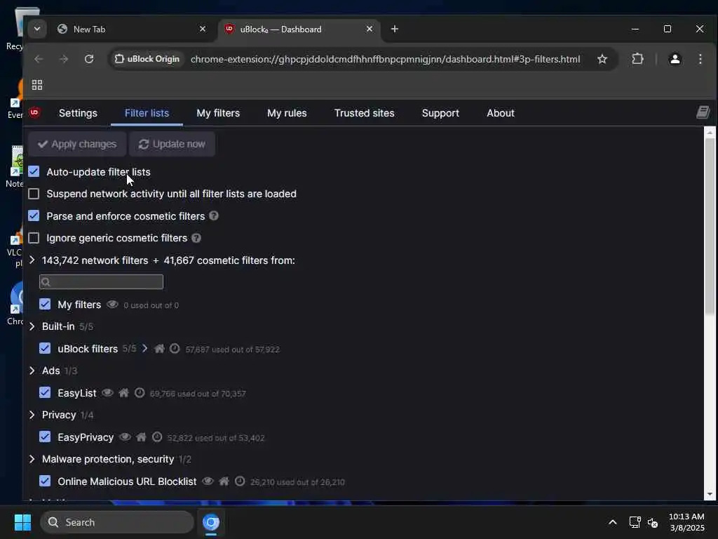Viewport: 718px width, 539px height.
Task: Open Windows Start menu
Action: coord(22,522)
